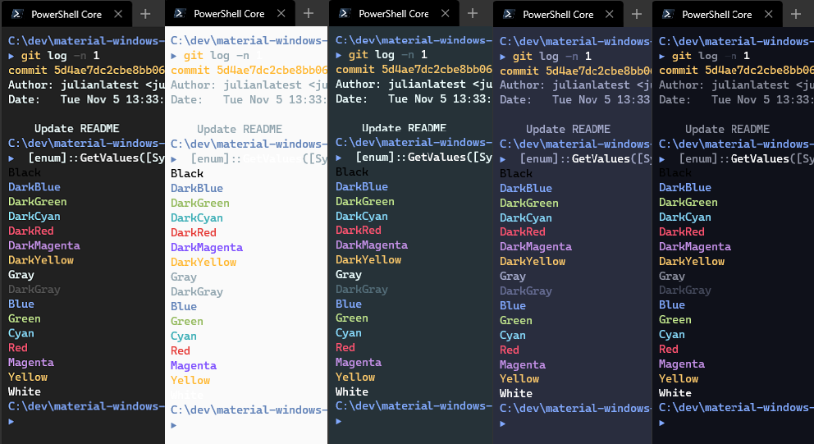This screenshot has width=814, height=444.
Task: Click 'Cyan' entry in fourth purple-navy terminal
Action: [x=513, y=336]
